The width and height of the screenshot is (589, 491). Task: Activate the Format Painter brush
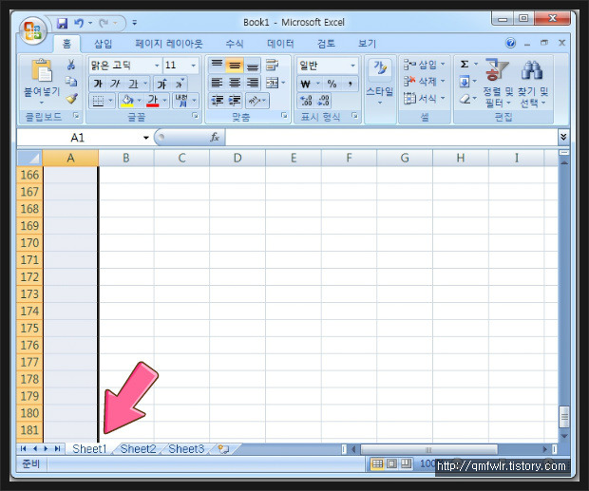pos(71,99)
